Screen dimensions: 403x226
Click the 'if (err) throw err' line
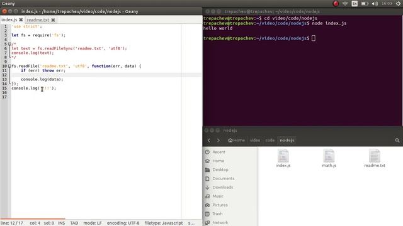(x=43, y=70)
